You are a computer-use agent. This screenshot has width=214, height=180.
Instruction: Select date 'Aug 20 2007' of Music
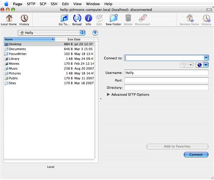point(84,68)
